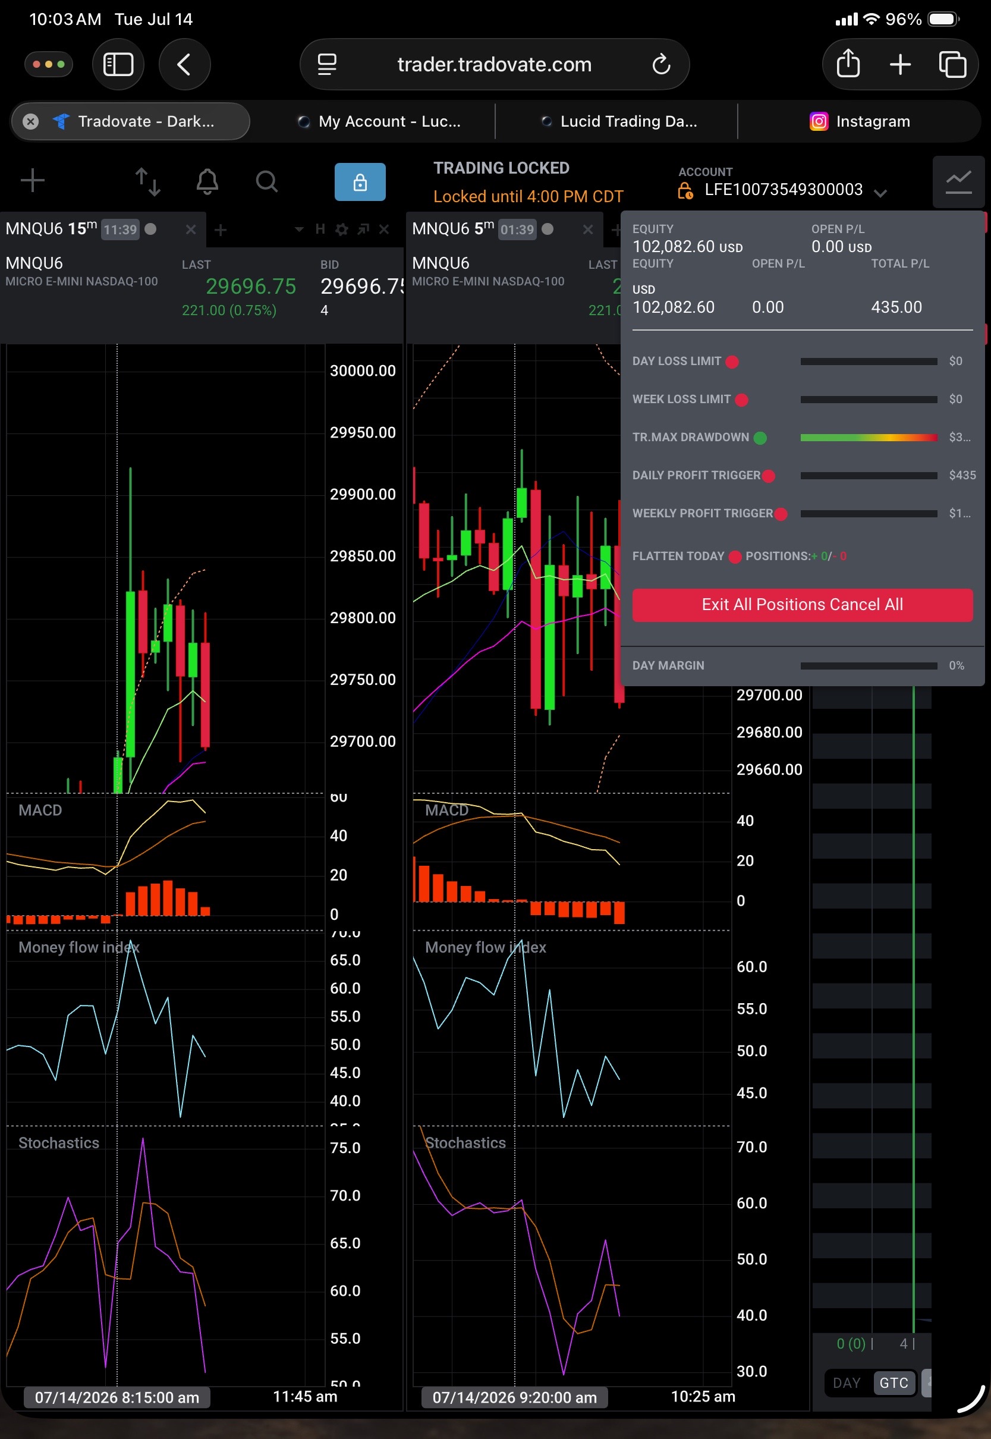Click the green LAST price 29696.75
The image size is (991, 1439).
coord(251,286)
